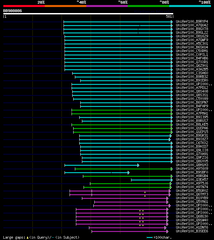Select hit label UniRef100_B6SKU4
Viewport: 214px width, 240px height.
192,47
